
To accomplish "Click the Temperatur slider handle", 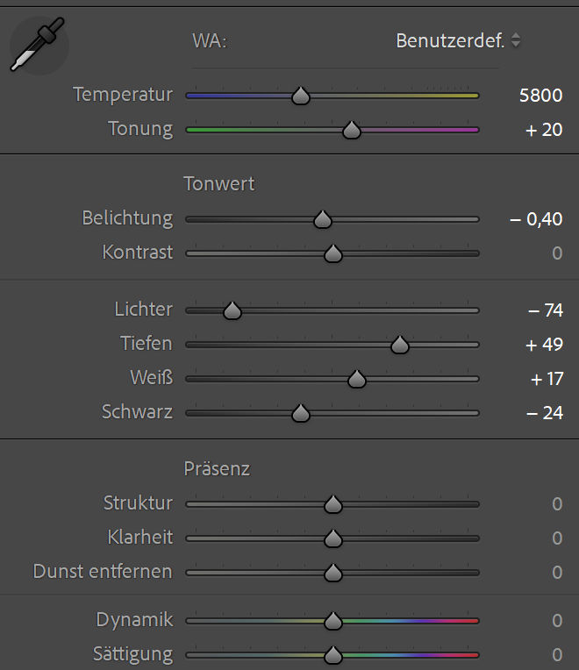I will (301, 96).
